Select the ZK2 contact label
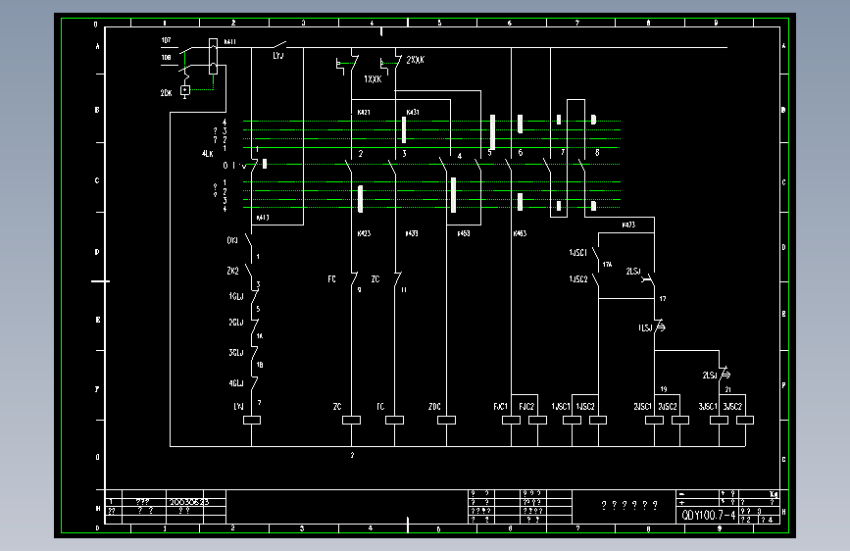 pos(232,271)
